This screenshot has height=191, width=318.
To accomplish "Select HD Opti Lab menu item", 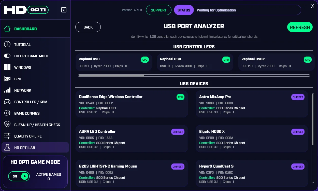I will tap(35, 147).
